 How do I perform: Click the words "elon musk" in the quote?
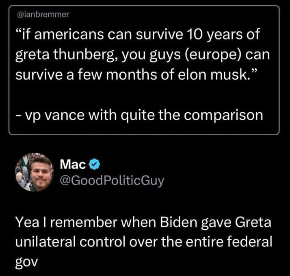tap(213, 75)
